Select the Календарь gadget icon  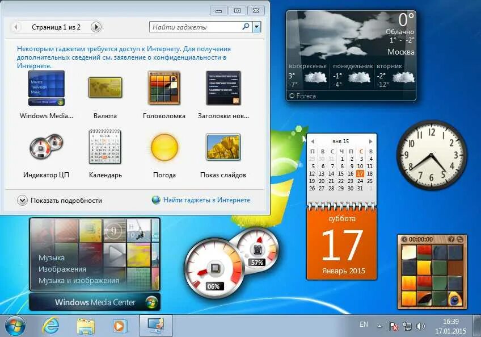[106, 147]
